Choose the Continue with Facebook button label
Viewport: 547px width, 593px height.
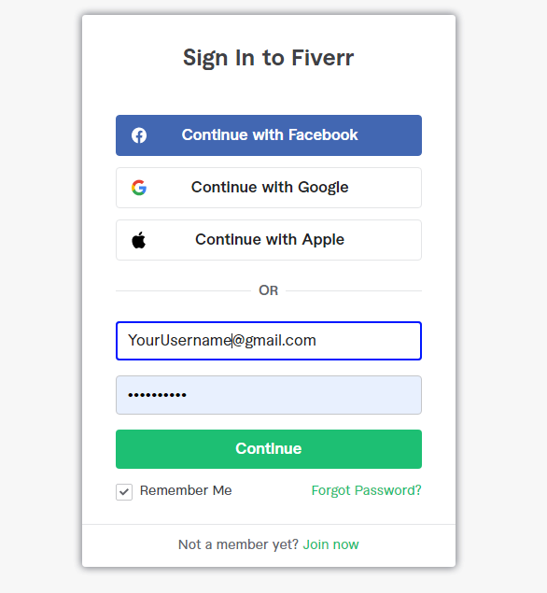[270, 135]
